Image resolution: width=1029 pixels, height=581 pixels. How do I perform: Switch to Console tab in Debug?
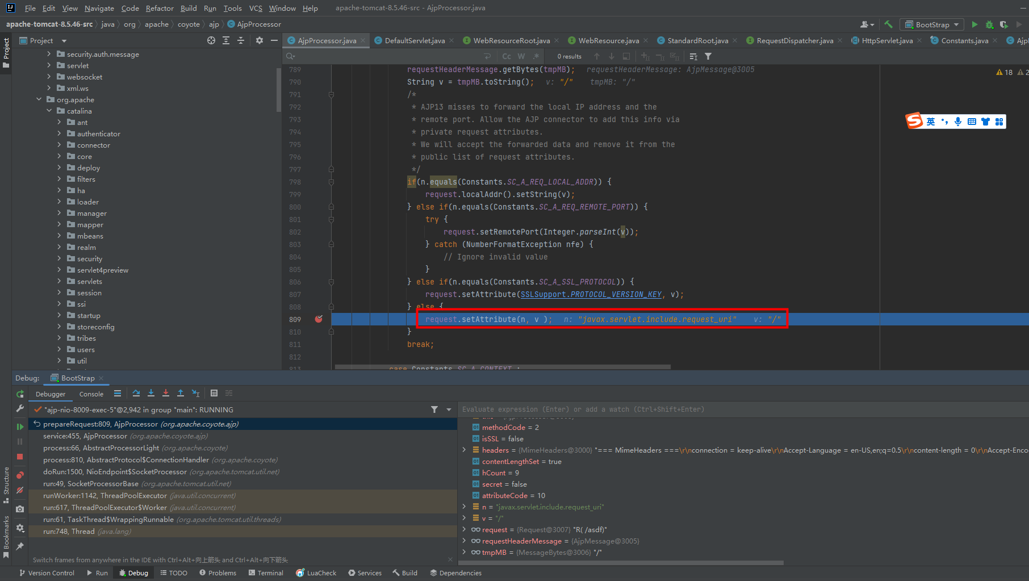[x=91, y=394]
